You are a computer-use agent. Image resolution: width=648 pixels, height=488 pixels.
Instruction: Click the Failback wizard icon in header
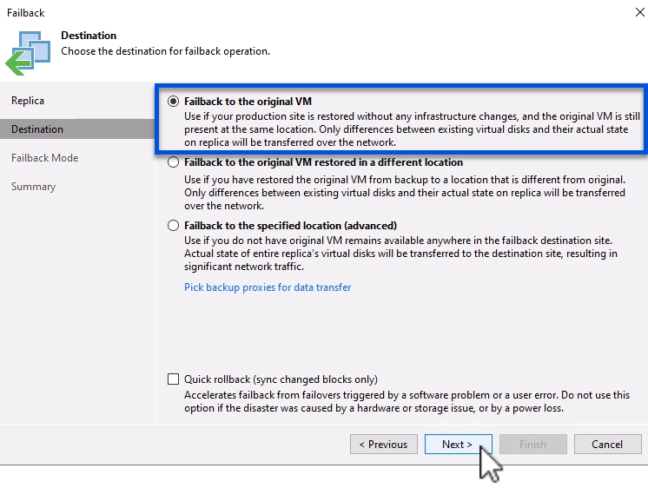coord(29,51)
